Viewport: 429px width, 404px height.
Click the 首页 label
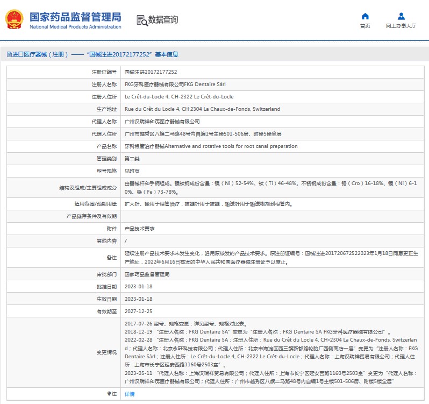pyautogui.click(x=365, y=26)
